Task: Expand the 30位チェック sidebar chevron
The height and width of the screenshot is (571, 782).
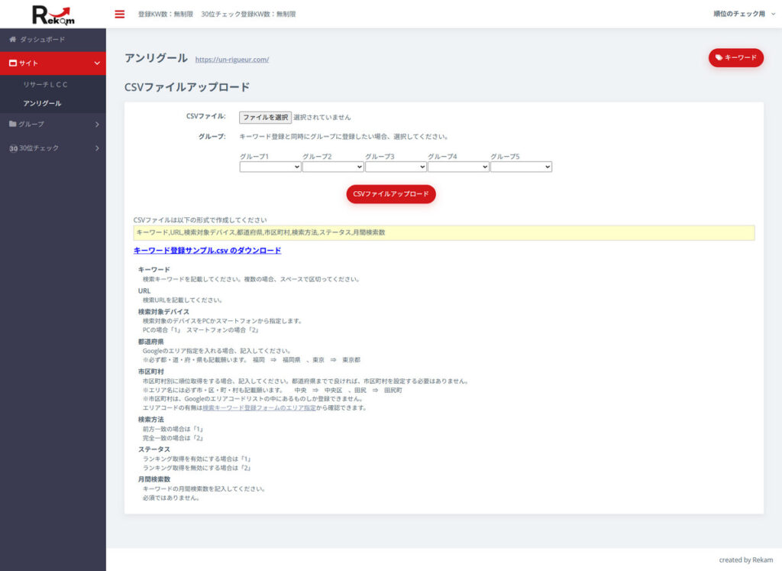Action: (96, 148)
